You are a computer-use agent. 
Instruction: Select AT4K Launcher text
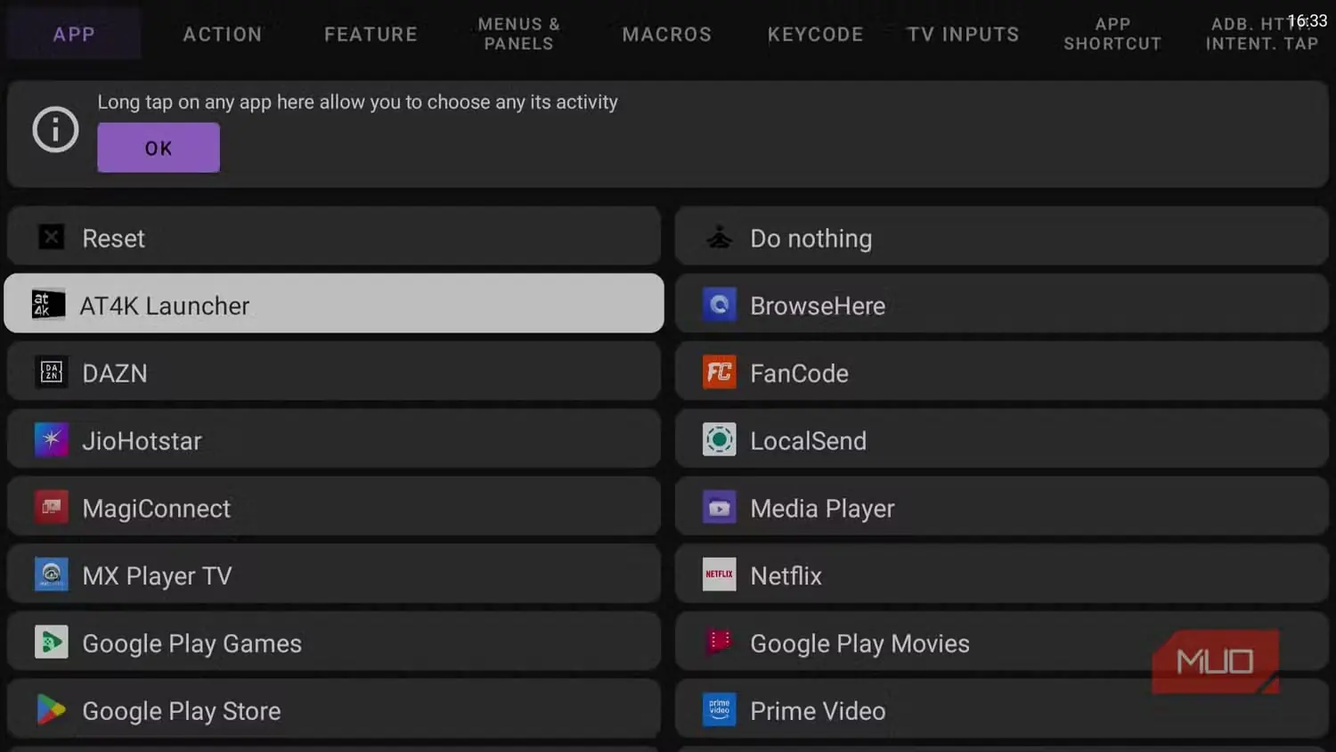[165, 306]
